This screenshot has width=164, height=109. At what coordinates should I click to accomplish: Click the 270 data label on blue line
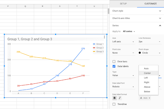(x=83, y=49)
